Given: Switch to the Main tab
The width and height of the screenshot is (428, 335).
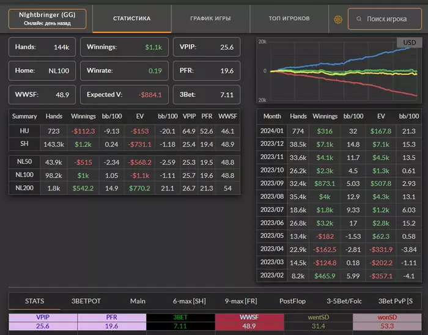Looking at the screenshot, I should [x=138, y=301].
